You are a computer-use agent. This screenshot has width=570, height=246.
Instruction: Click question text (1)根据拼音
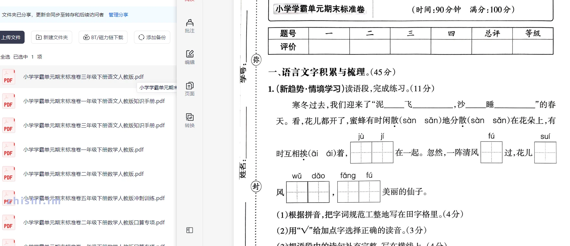370,214
